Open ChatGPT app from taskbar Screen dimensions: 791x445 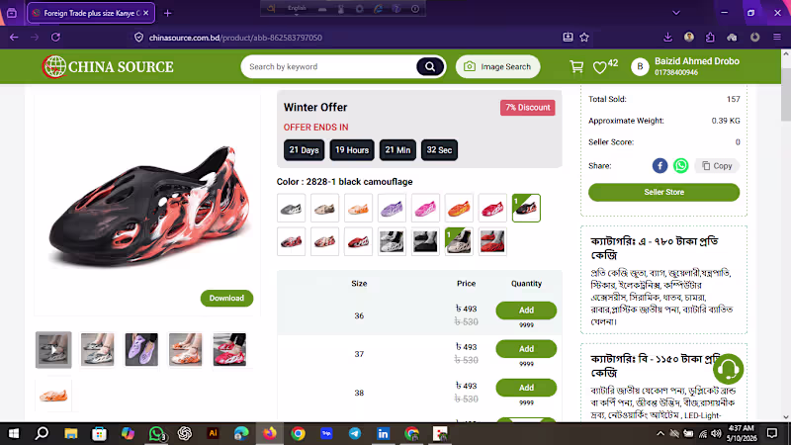185,433
